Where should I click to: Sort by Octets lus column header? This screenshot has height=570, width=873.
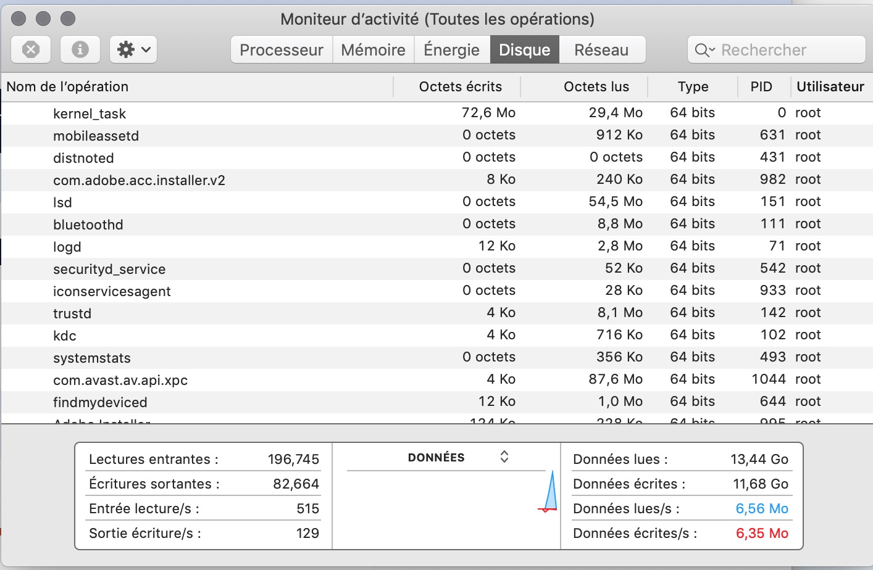pos(596,87)
